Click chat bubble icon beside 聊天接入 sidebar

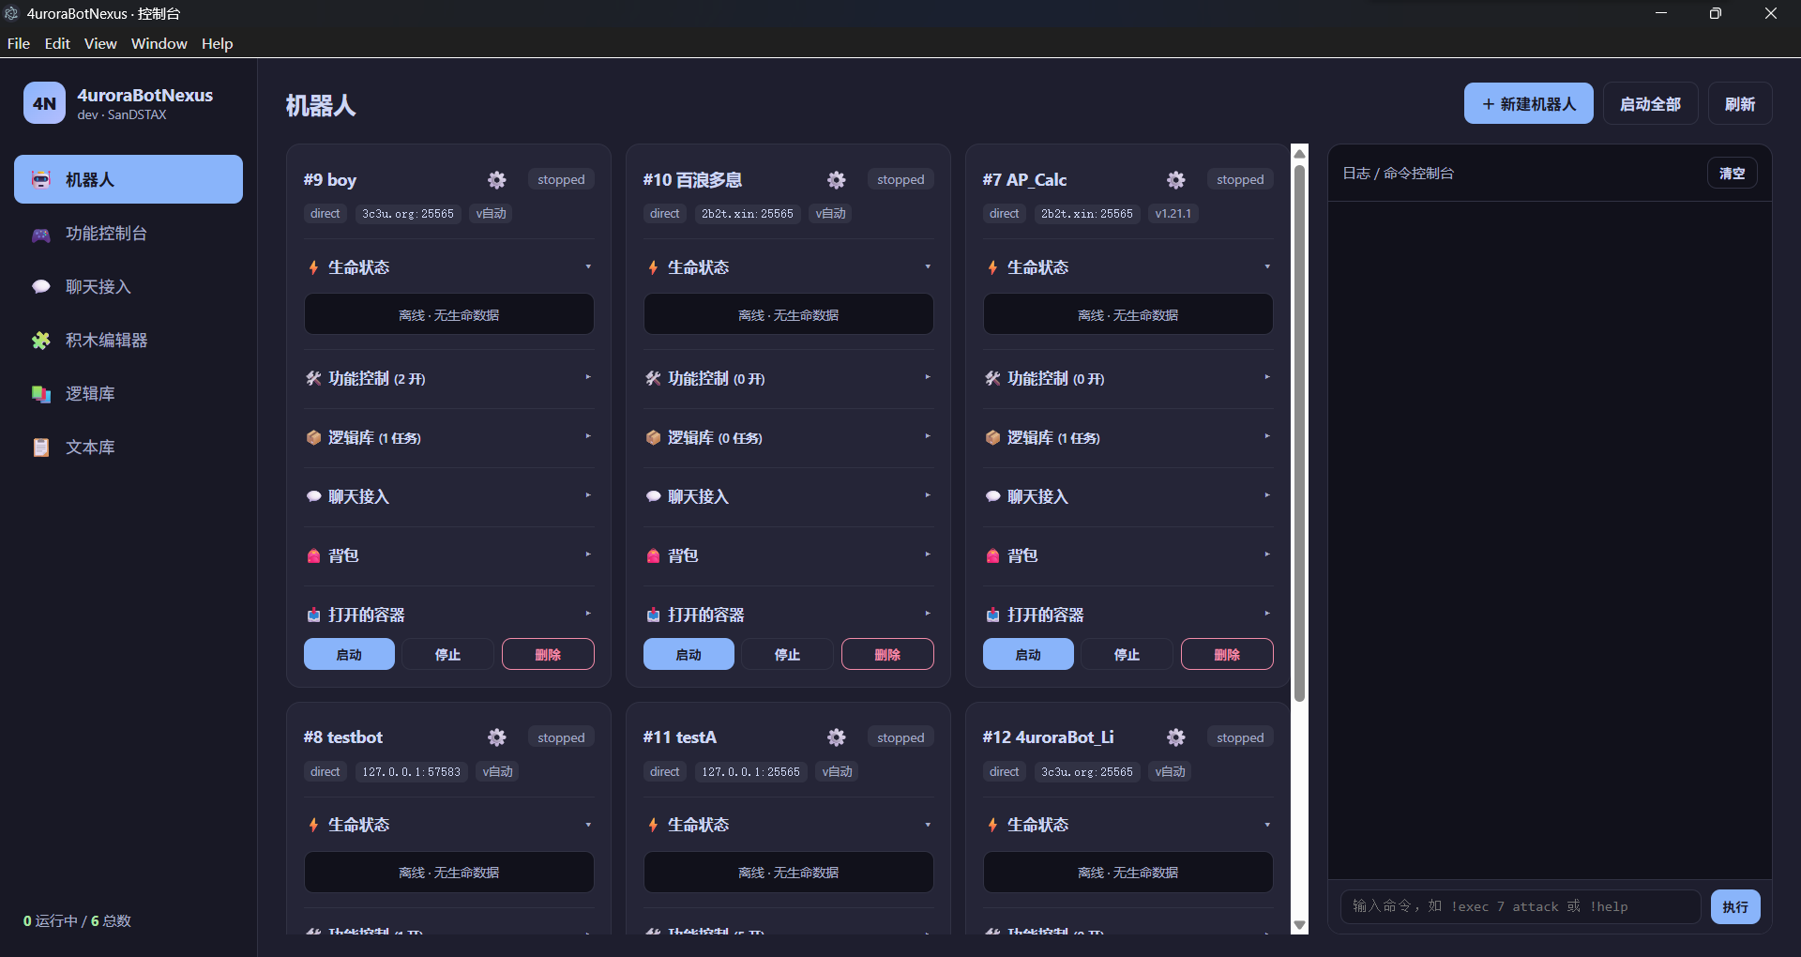(x=41, y=286)
